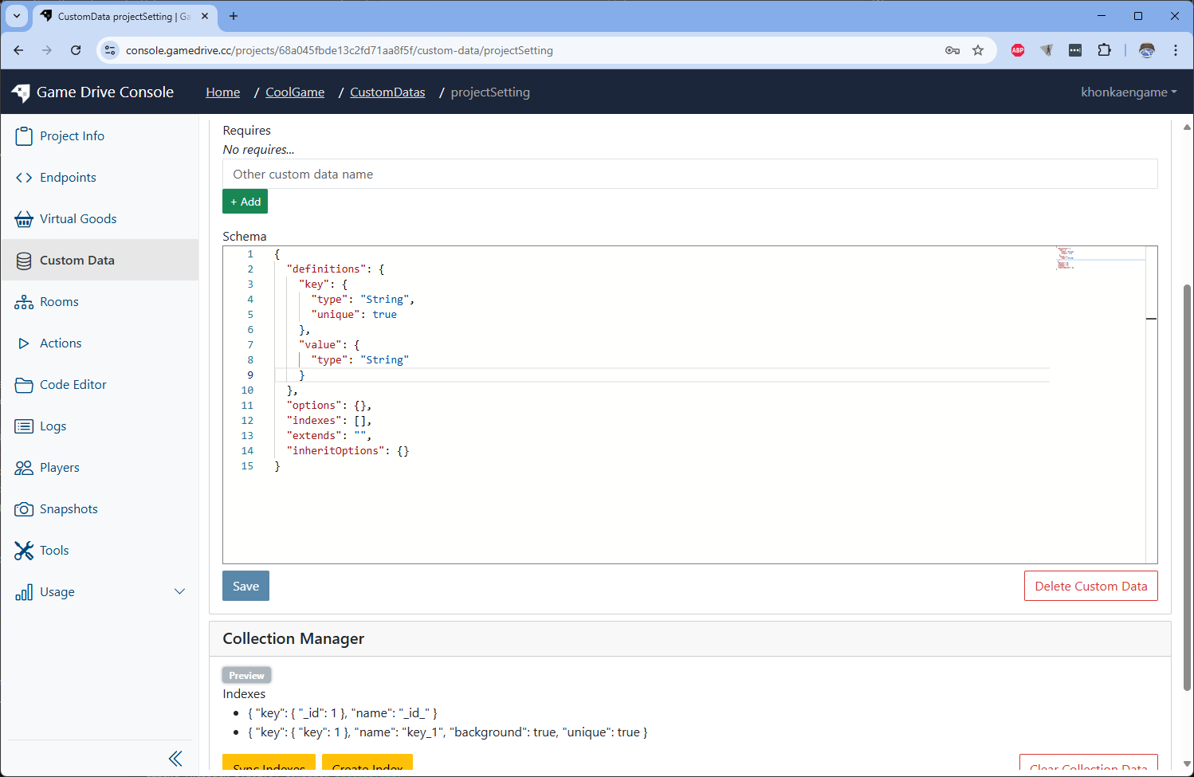
Task: Click the Delete Custom Data button
Action: tap(1090, 585)
